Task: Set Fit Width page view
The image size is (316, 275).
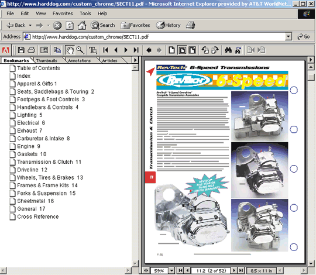Action: 192,50
